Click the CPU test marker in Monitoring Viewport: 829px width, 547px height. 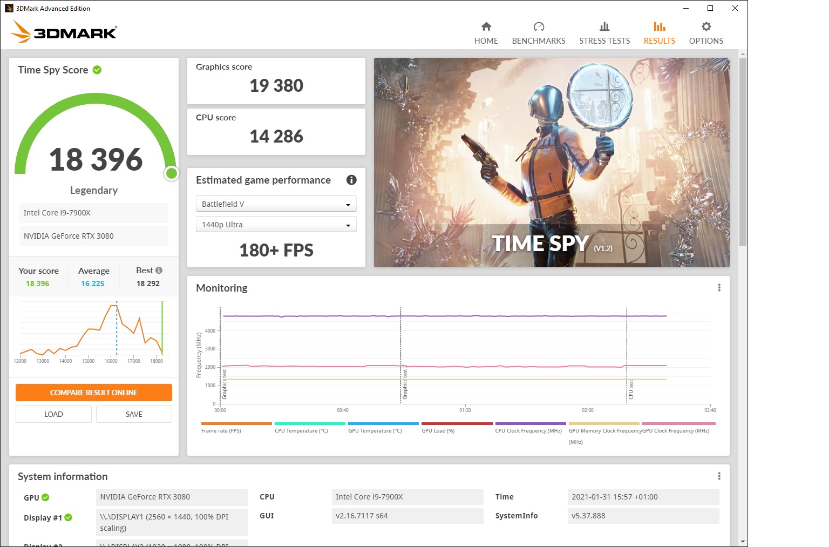[x=630, y=389]
